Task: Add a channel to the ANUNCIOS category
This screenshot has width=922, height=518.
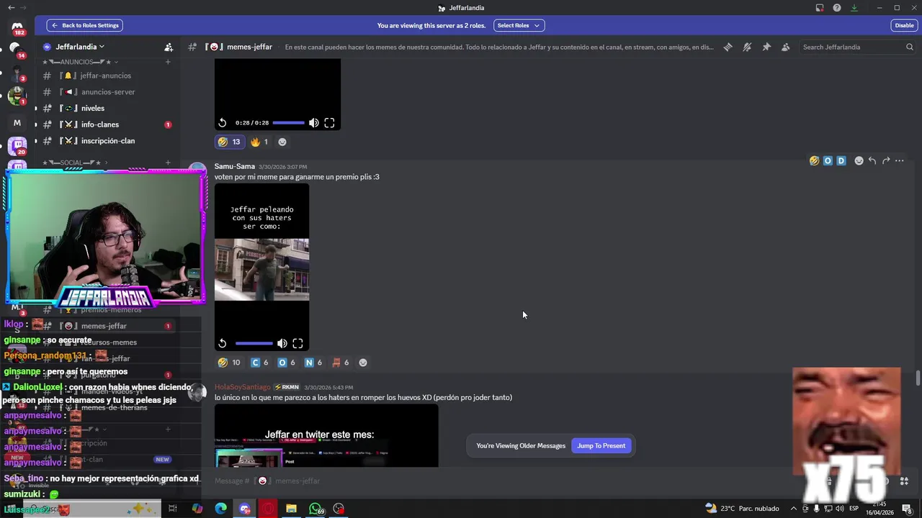Action: coord(168,62)
